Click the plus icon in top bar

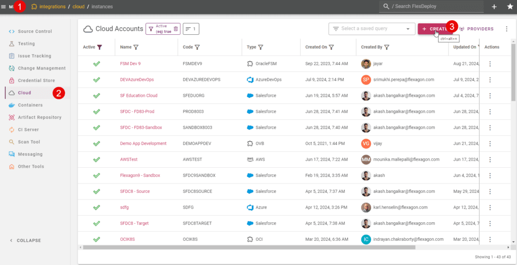pos(494,7)
